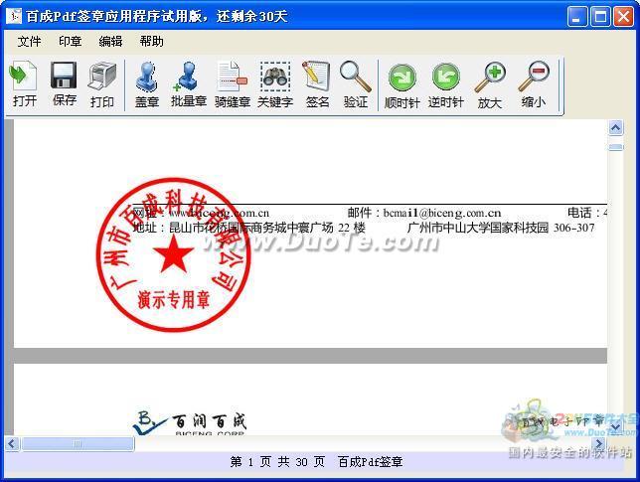Click the horizontal scrollbar left arrow

click(12, 443)
